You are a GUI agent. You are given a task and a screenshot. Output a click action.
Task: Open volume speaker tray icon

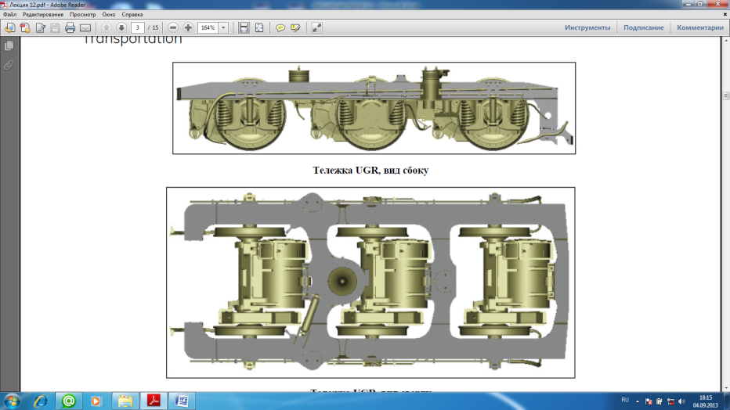[x=681, y=401]
